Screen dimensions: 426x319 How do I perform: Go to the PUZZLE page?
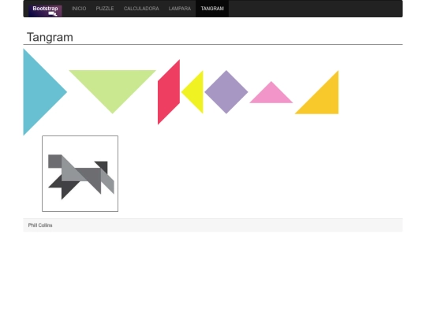pyautogui.click(x=105, y=9)
